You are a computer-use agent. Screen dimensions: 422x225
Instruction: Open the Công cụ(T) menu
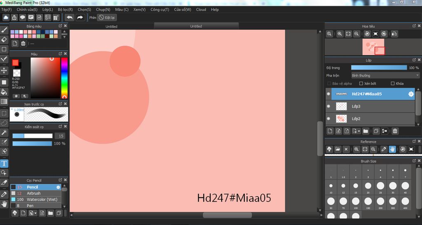coord(160,9)
